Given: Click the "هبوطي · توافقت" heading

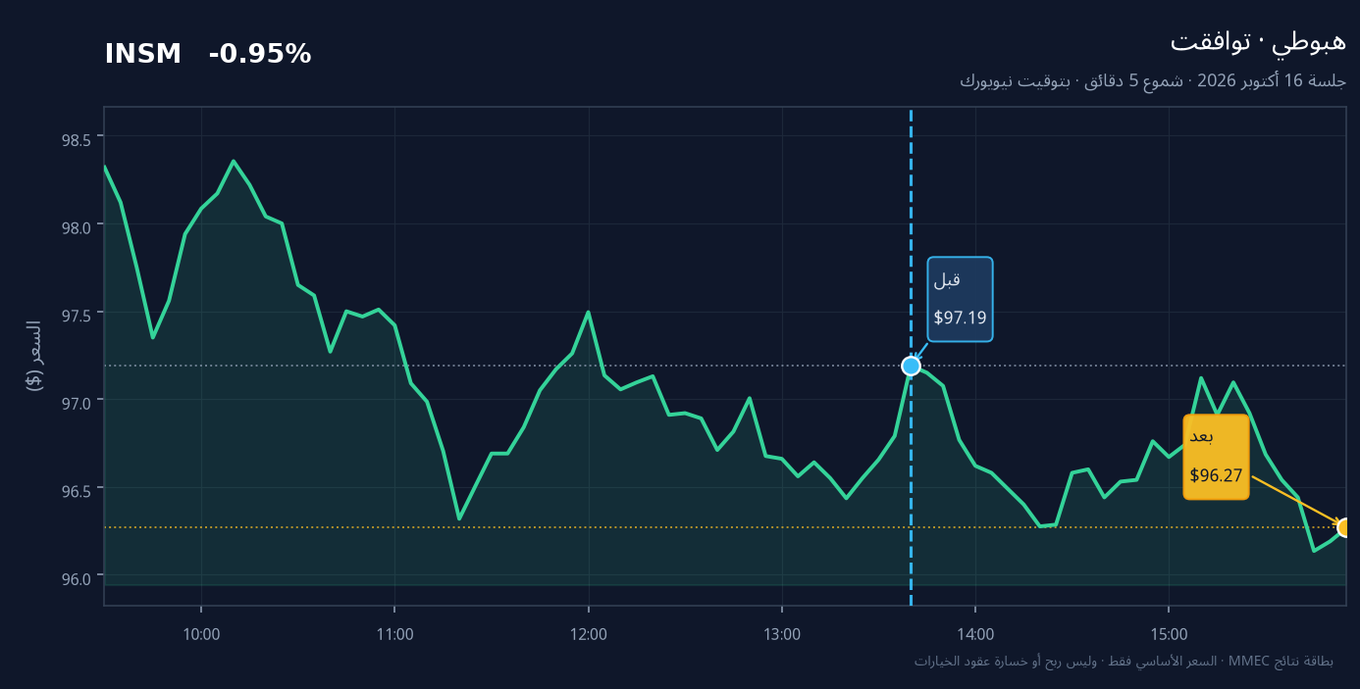Looking at the screenshot, I should pyautogui.click(x=1258, y=41).
